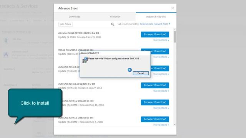Viewport: 246px width, 138px height.
Task: Click the updates list scrollbar thumb
Action: [175, 37]
